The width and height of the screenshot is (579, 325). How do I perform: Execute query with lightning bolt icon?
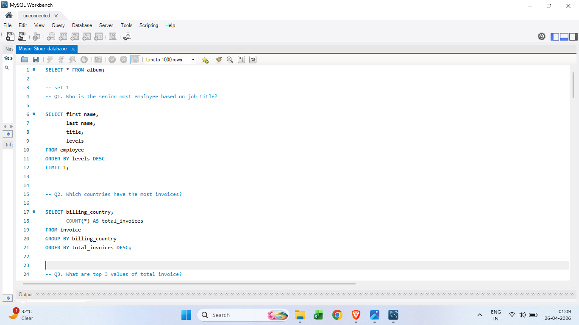click(x=50, y=60)
